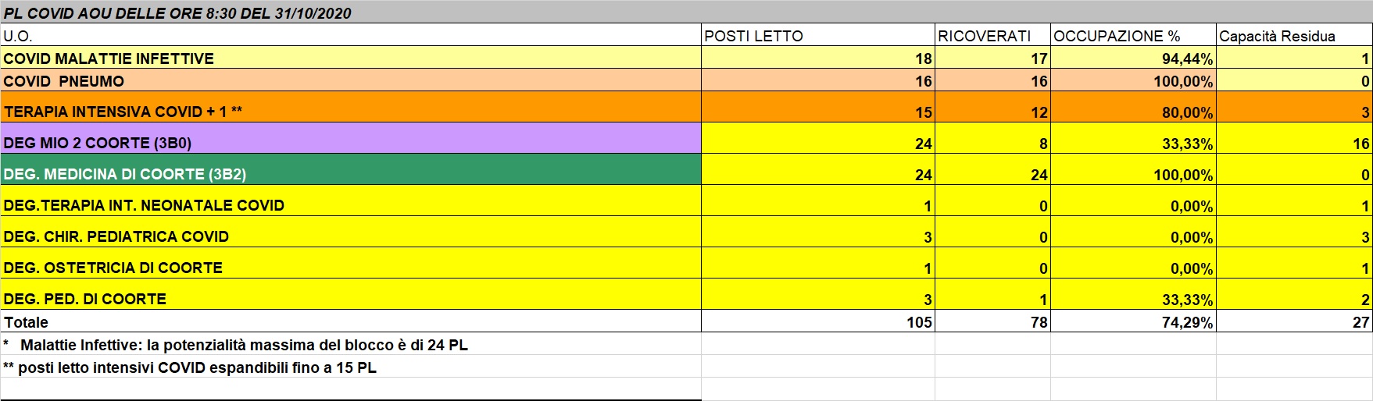Click the Totale row label
The image size is (1373, 401).
(x=27, y=322)
